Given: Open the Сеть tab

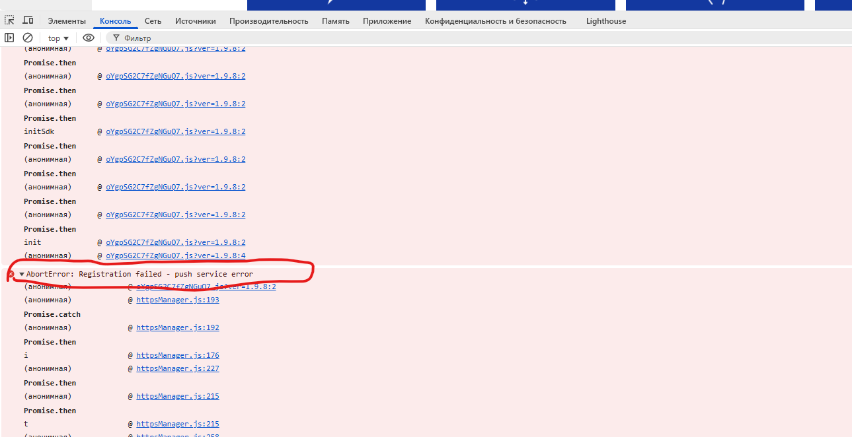Looking at the screenshot, I should (x=153, y=21).
